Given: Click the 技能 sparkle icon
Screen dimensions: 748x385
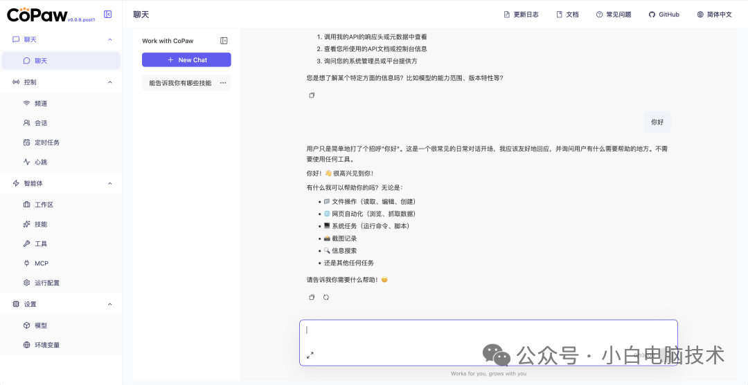Looking at the screenshot, I should [x=27, y=224].
